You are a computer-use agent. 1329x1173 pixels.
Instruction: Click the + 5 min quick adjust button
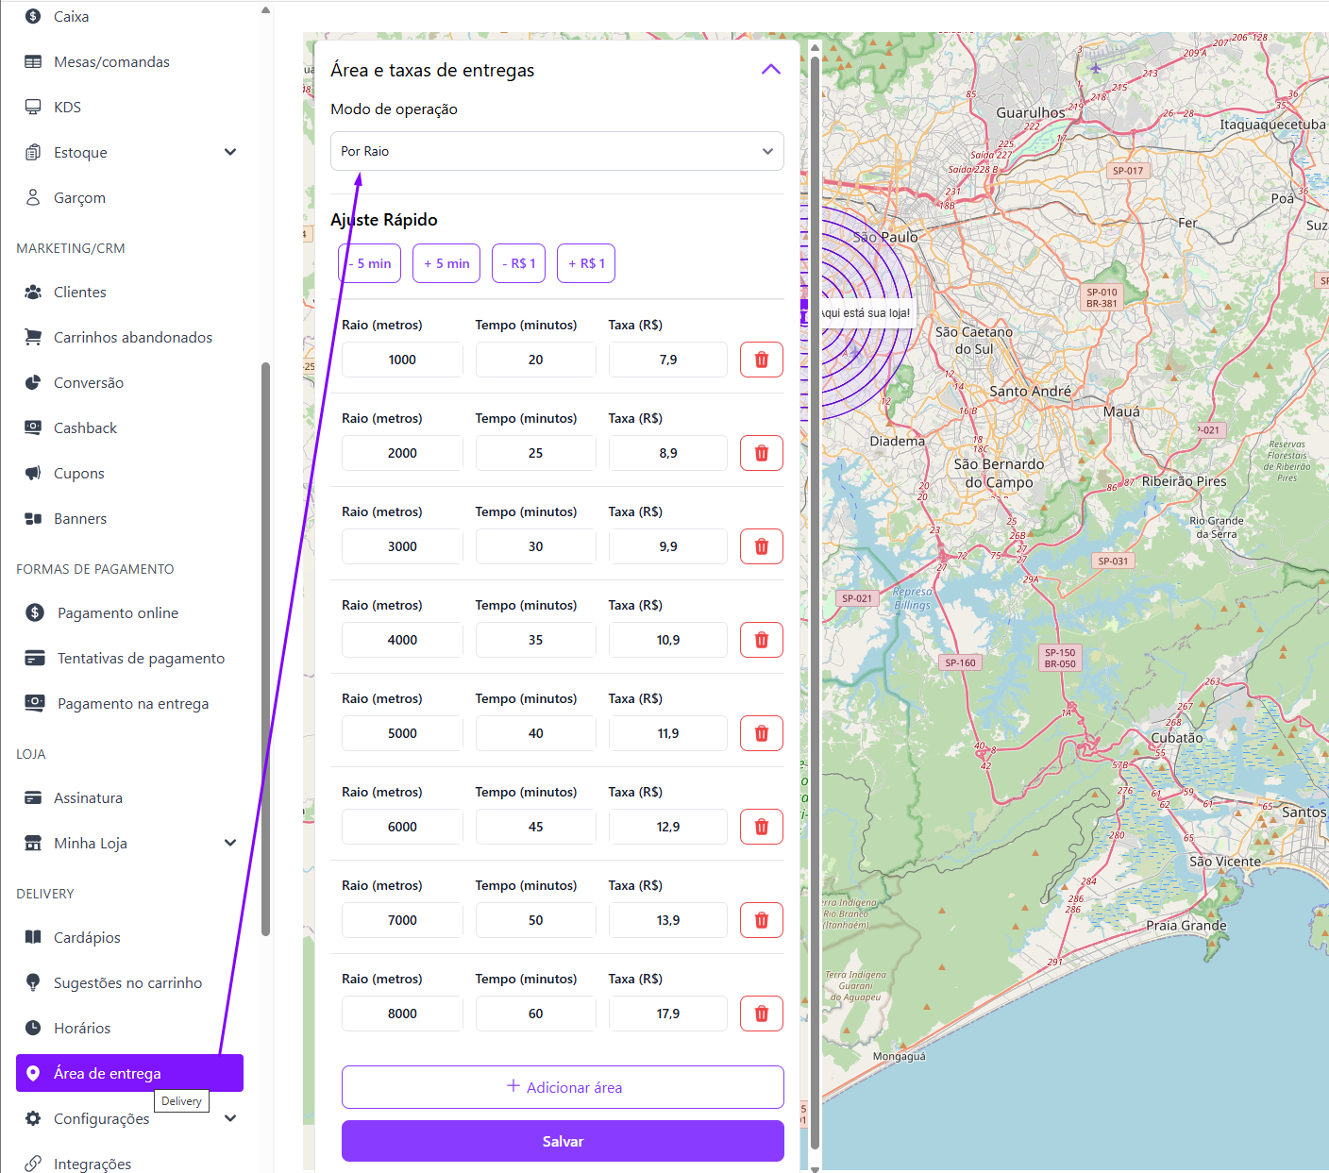coord(446,263)
